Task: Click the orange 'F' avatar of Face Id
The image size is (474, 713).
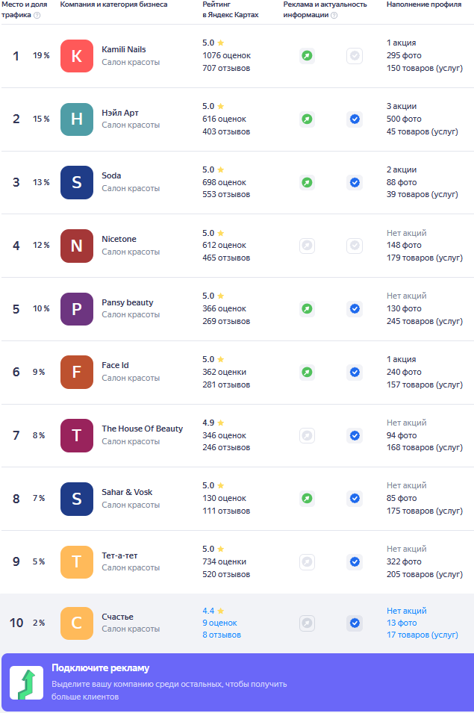Action: 77,372
